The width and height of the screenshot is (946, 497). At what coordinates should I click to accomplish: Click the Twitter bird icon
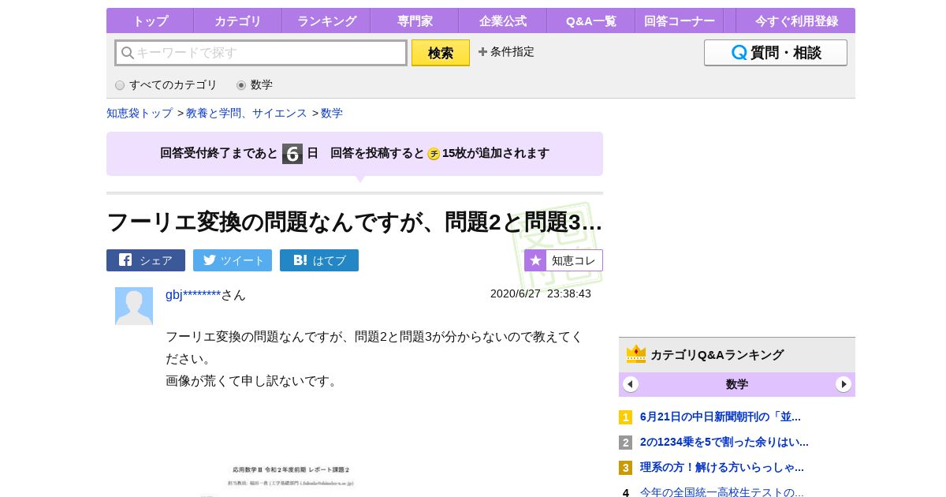click(x=210, y=260)
